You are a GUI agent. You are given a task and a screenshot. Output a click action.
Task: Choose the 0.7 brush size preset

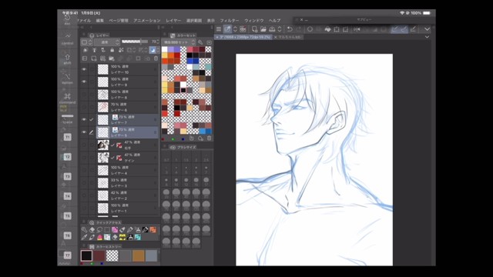pyautogui.click(x=166, y=157)
